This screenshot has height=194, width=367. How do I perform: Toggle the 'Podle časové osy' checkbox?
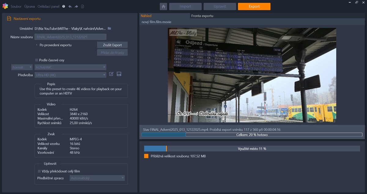click(x=37, y=60)
